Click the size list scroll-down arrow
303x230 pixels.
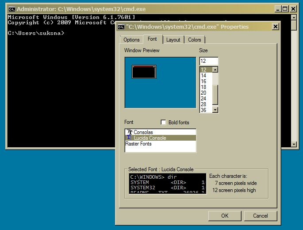[215, 110]
